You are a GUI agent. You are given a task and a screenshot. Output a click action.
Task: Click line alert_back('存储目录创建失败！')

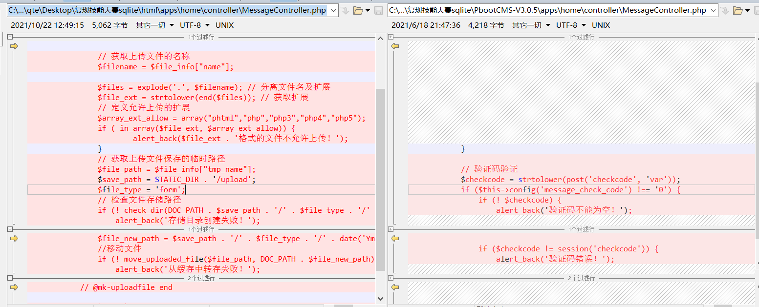[188, 221]
